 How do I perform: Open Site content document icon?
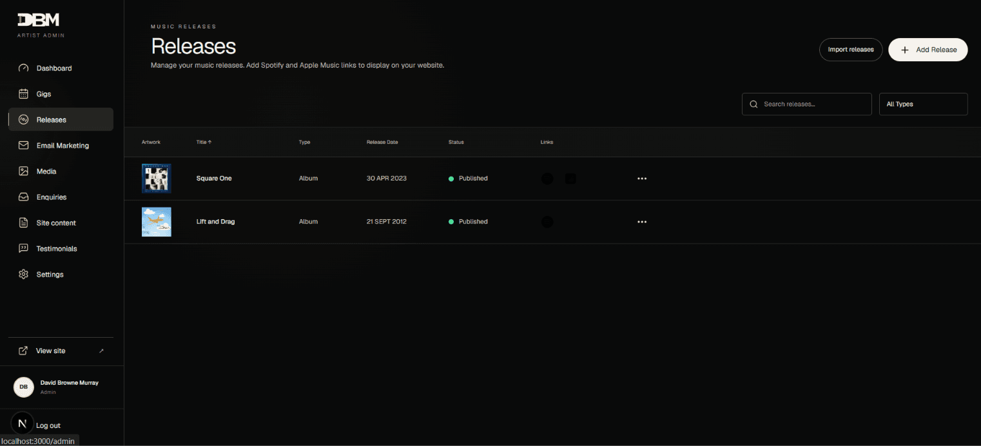[x=24, y=223]
